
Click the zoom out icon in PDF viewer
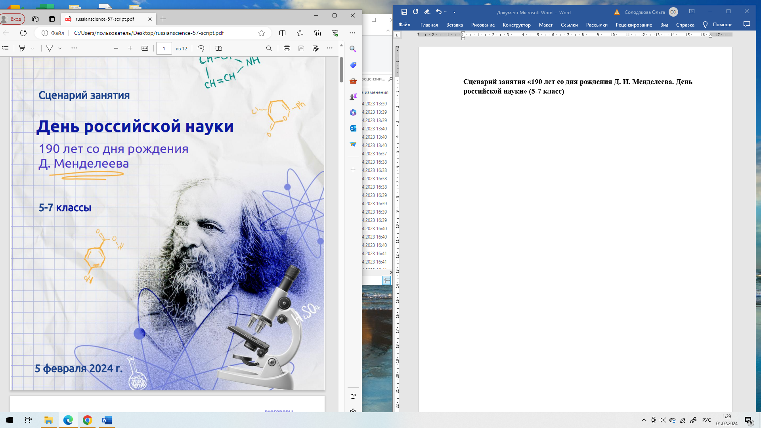115,48
